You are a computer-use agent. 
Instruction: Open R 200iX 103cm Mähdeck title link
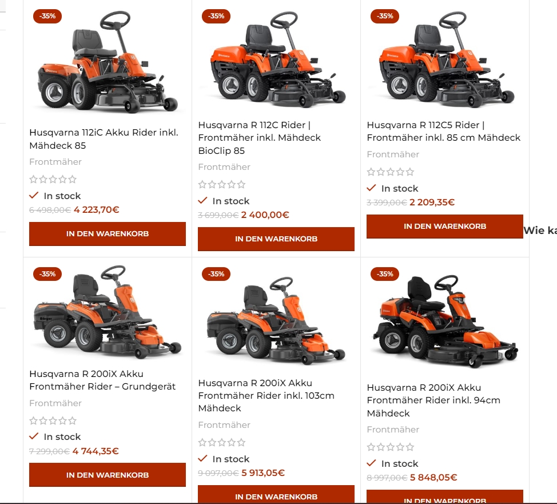266,395
